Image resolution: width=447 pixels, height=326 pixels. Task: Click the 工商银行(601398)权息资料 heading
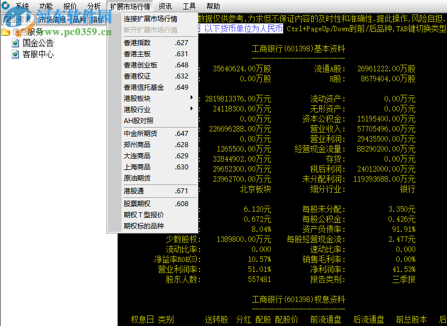click(x=298, y=299)
